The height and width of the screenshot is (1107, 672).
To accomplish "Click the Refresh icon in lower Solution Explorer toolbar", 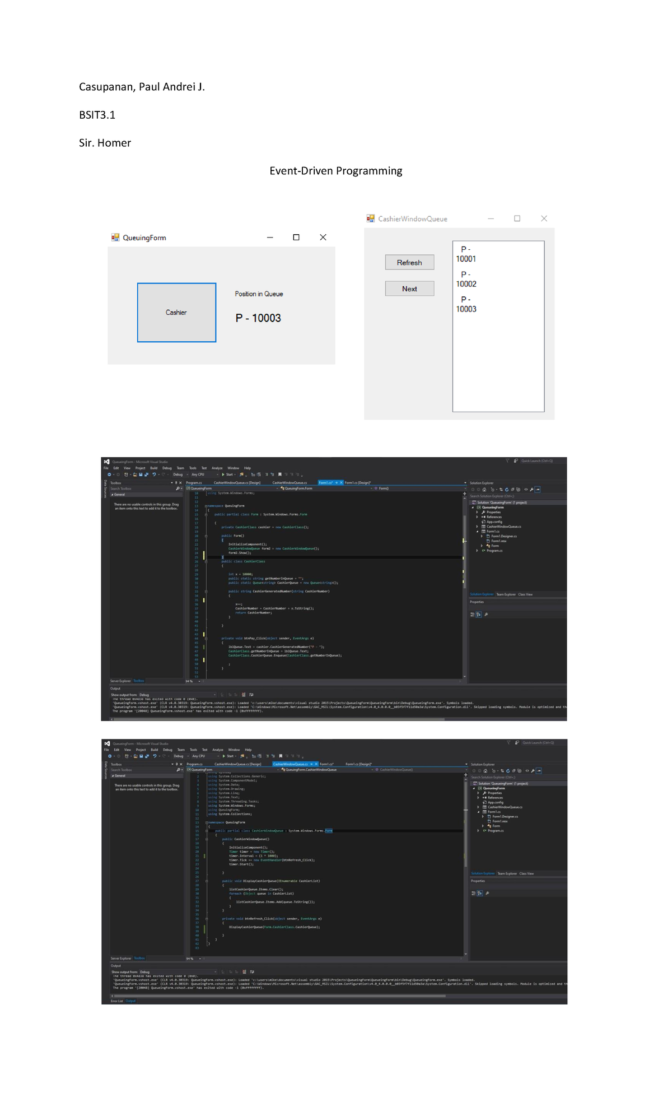I will point(508,771).
